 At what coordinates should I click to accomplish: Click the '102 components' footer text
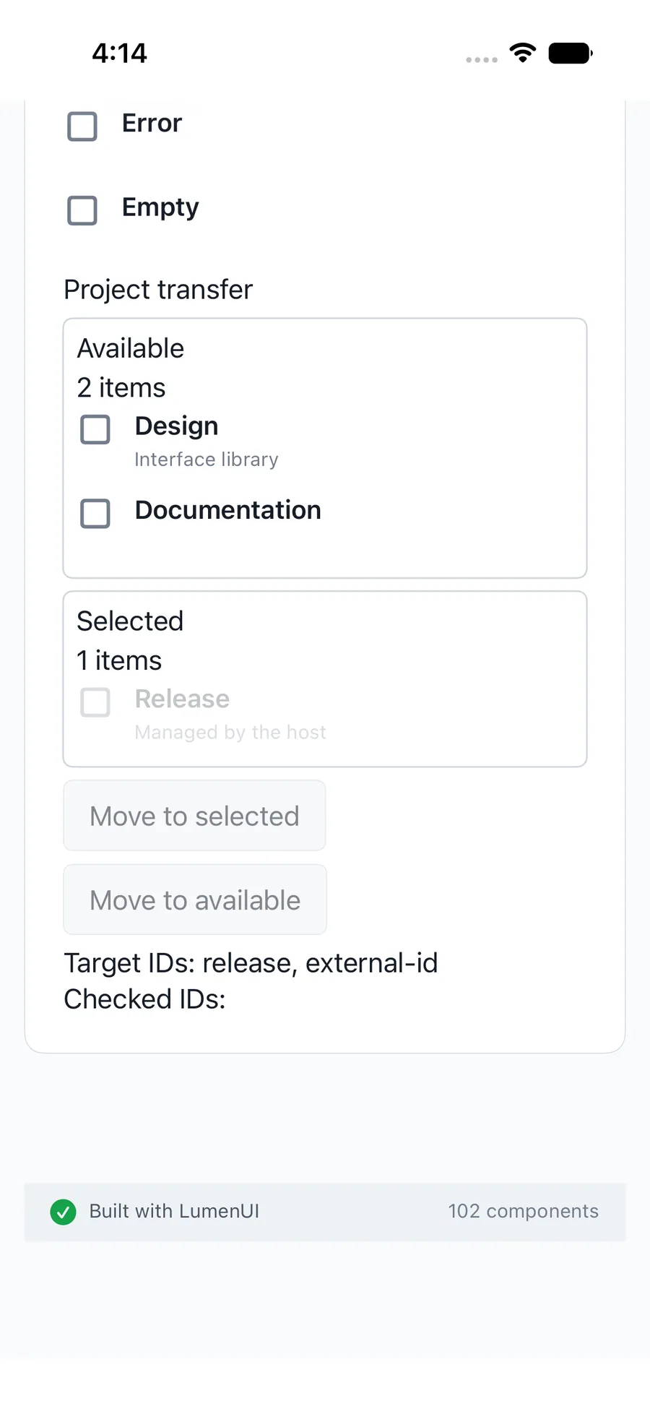[523, 1211]
